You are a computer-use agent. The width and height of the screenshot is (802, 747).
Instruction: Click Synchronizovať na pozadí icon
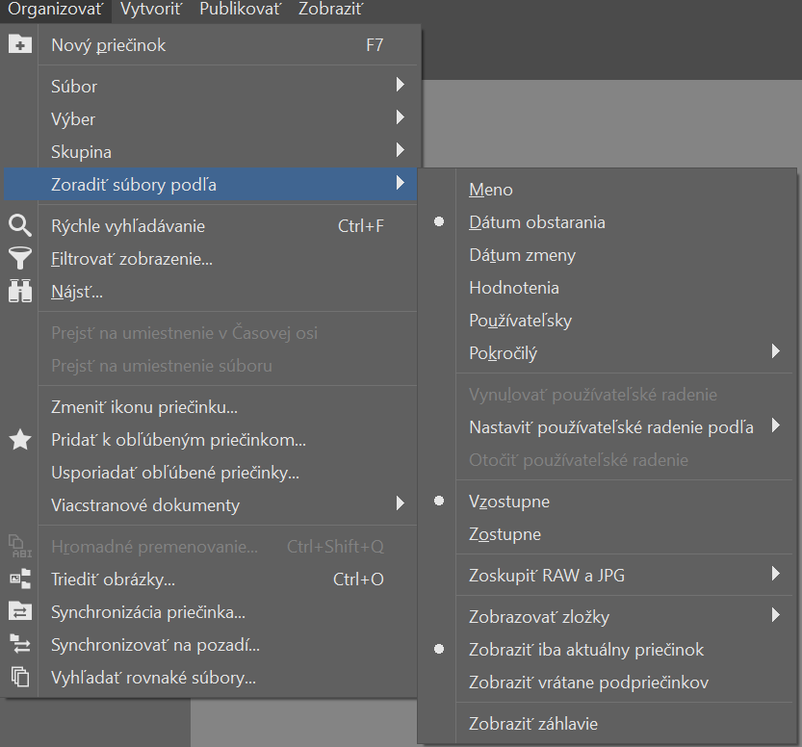pos(20,645)
